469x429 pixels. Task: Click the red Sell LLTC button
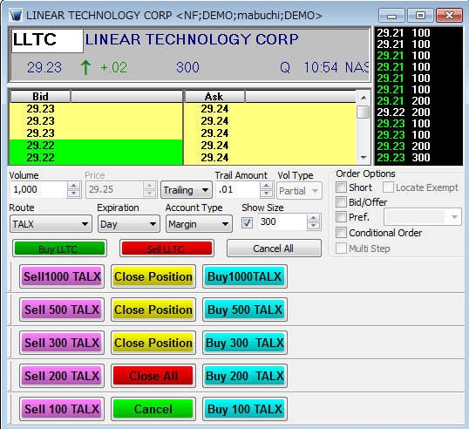[x=167, y=249]
